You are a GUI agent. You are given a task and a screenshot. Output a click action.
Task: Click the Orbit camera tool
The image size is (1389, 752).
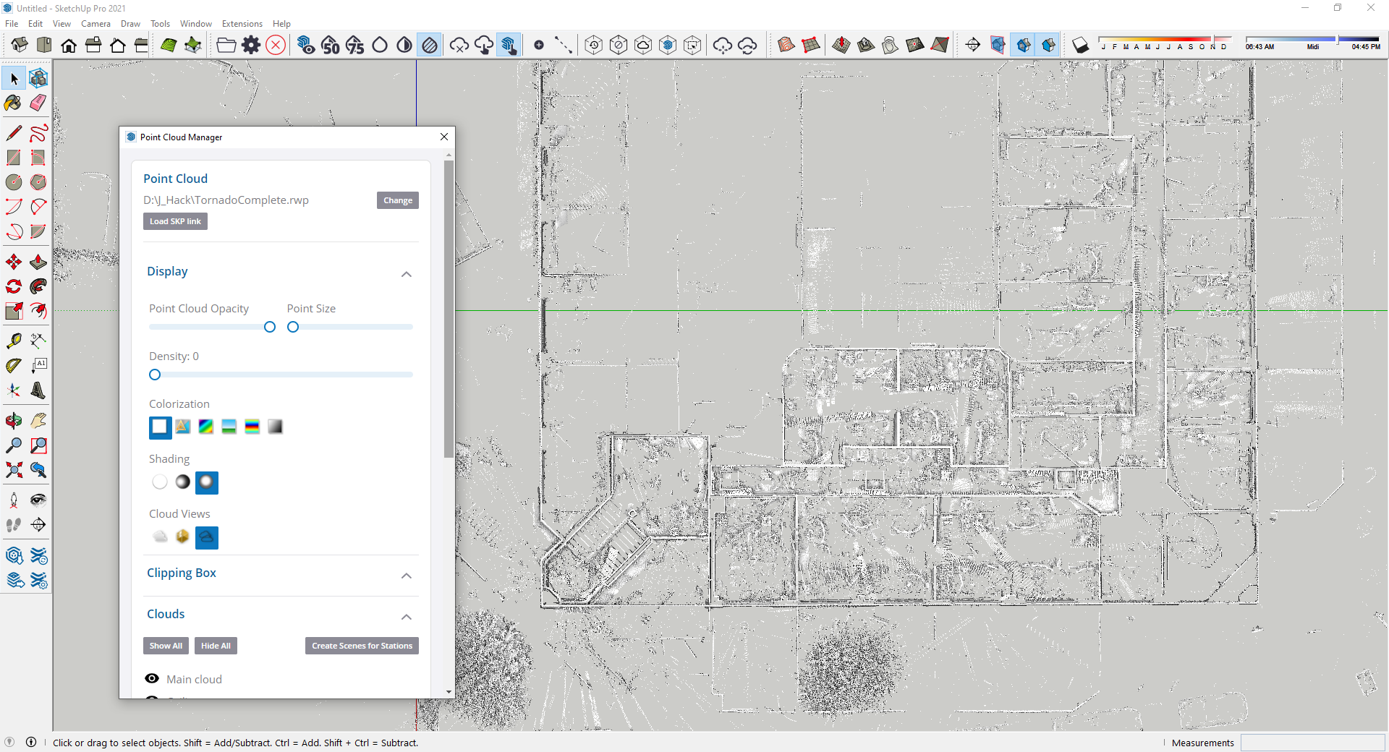pos(13,421)
